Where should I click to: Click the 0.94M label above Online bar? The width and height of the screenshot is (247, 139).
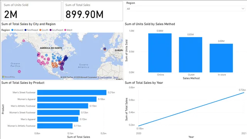tap(160, 31)
